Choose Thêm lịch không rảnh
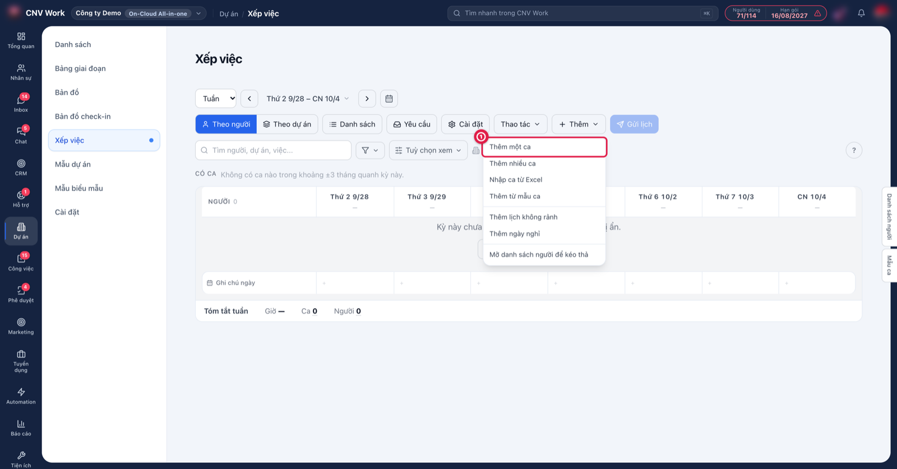 tap(544, 217)
